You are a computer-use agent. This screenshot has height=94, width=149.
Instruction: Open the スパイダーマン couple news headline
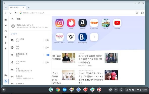tap(91, 78)
